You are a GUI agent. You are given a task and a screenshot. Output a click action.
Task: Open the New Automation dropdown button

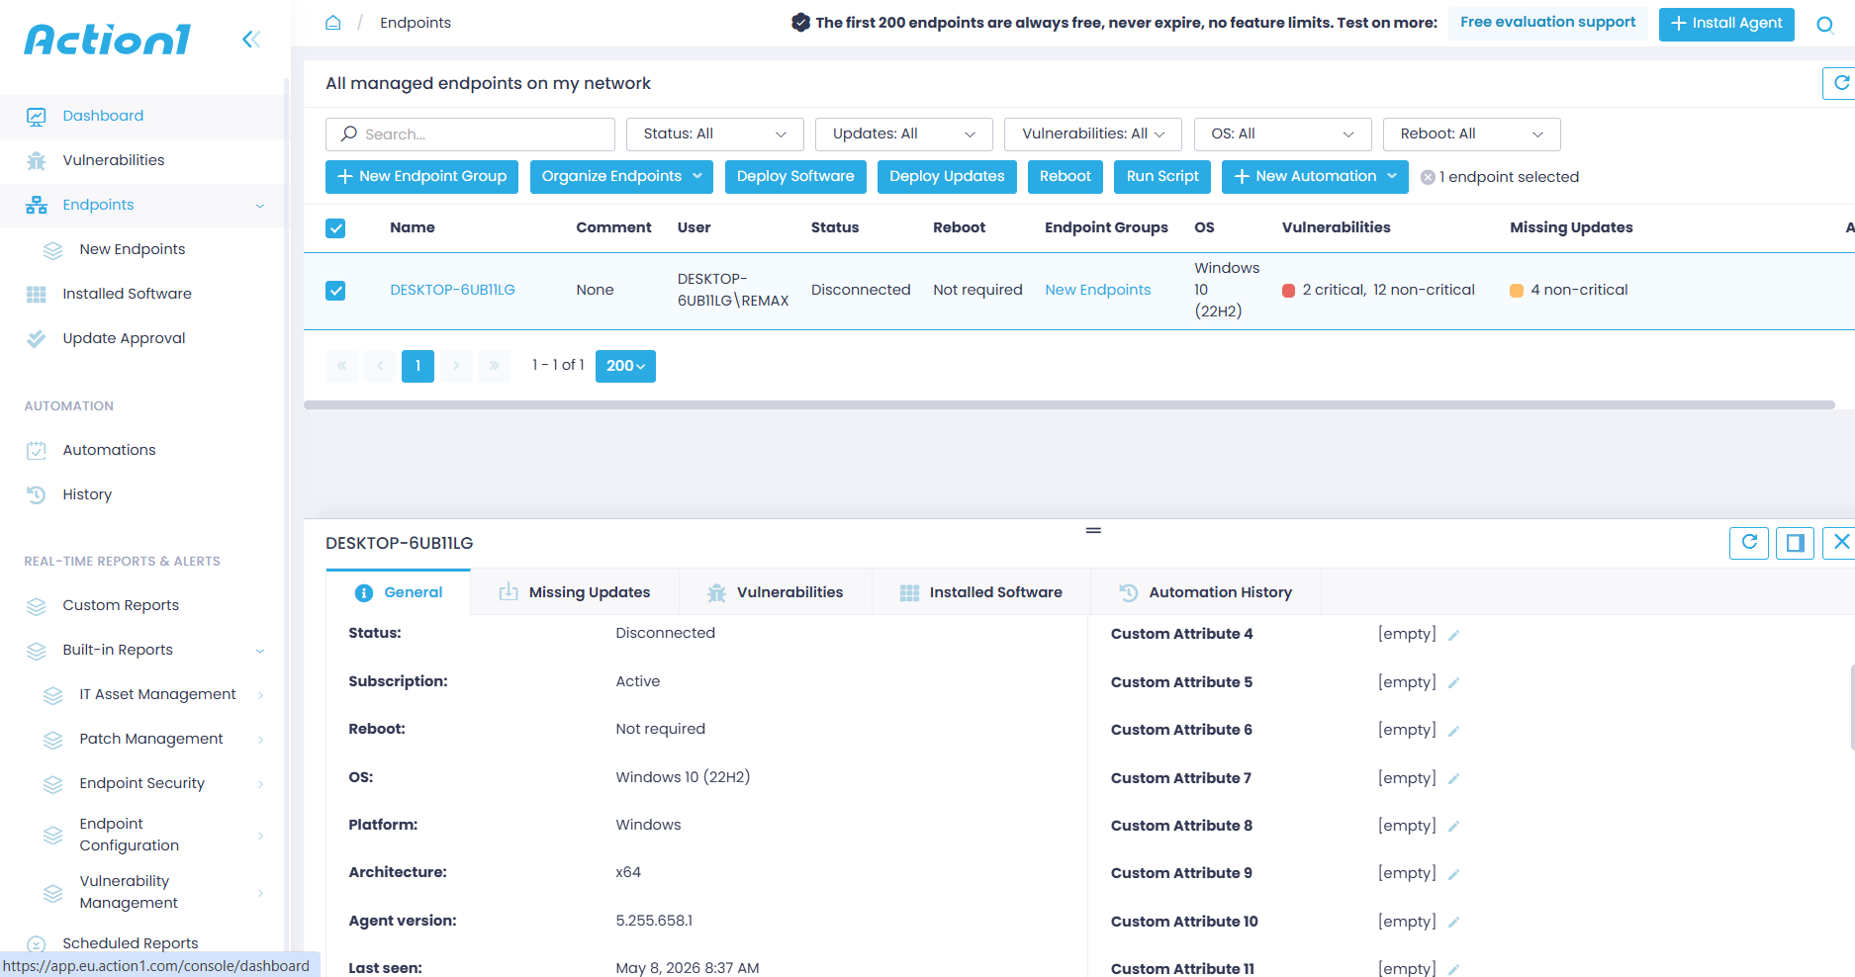pyautogui.click(x=1315, y=177)
